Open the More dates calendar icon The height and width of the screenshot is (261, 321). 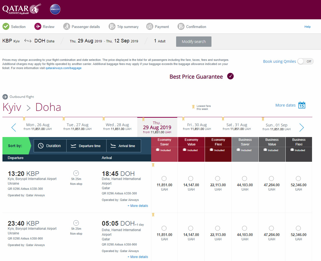click(302, 105)
